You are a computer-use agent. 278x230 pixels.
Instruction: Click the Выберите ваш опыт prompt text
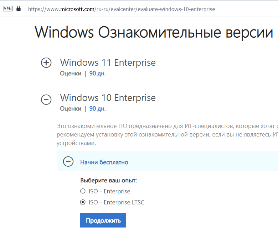(x=108, y=181)
